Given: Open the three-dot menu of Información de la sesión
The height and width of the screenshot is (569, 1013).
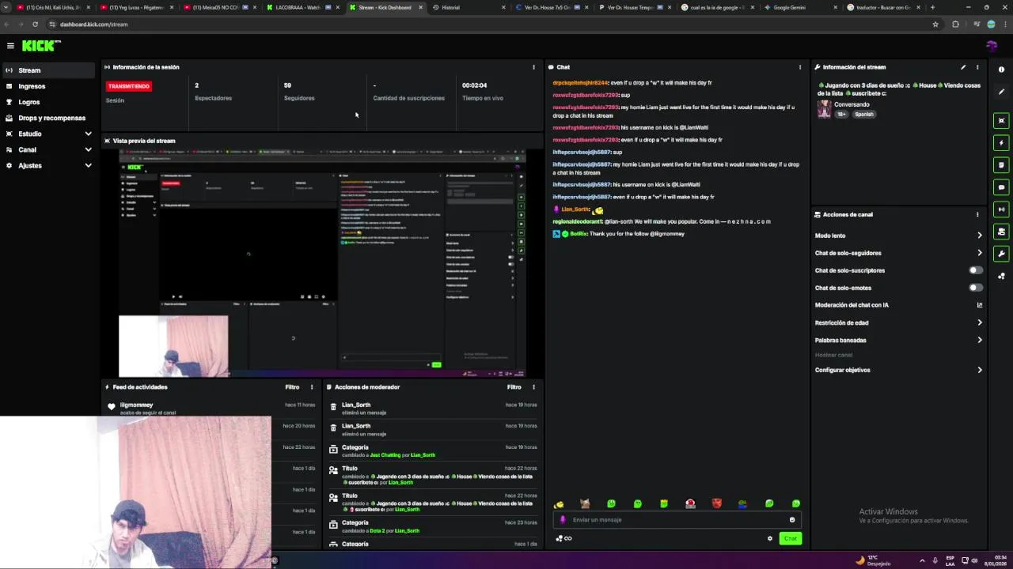Looking at the screenshot, I should [x=533, y=67].
